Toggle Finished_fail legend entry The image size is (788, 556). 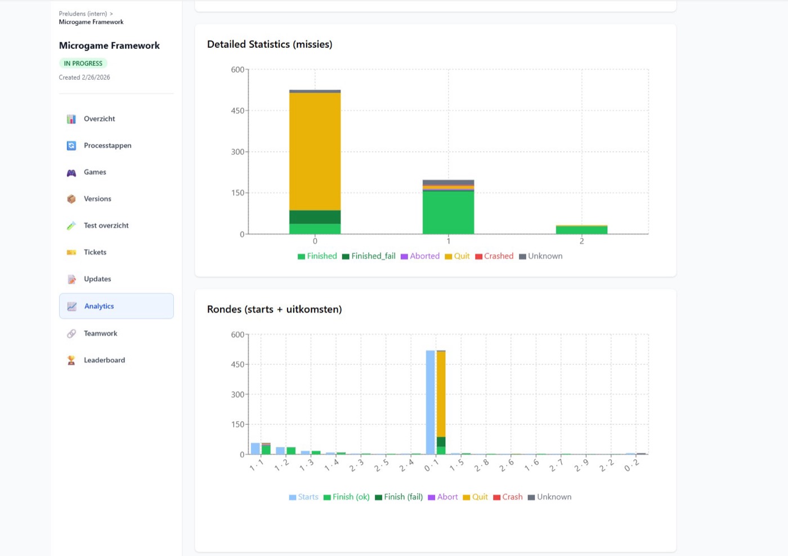369,256
